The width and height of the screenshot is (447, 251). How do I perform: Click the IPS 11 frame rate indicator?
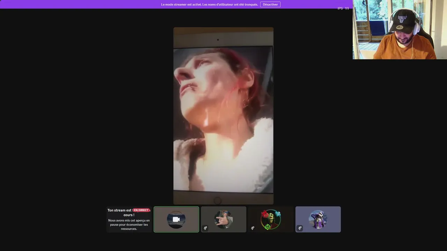[343, 8]
